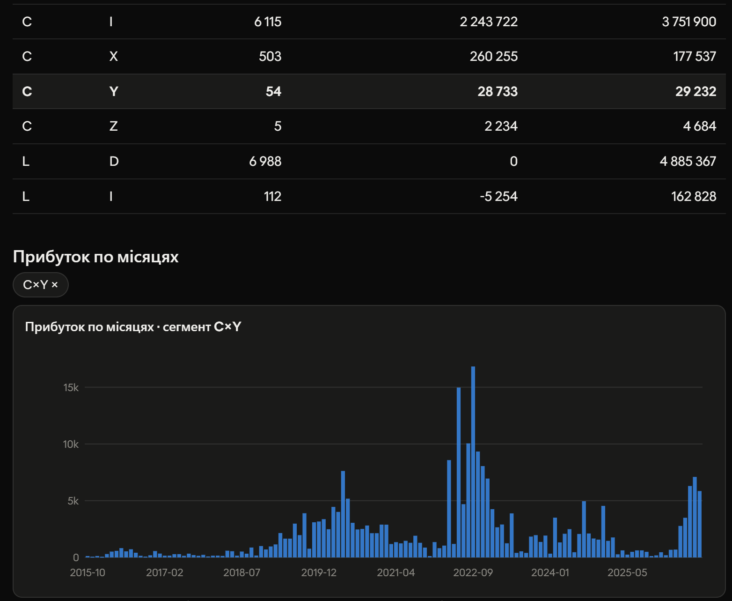Viewport: 732px width, 601px height.
Task: Select the L I table row
Action: [369, 196]
